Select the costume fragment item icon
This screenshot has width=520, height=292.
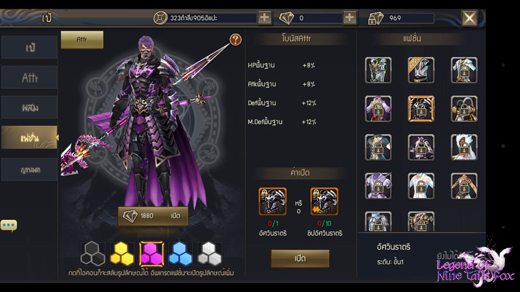tap(324, 202)
